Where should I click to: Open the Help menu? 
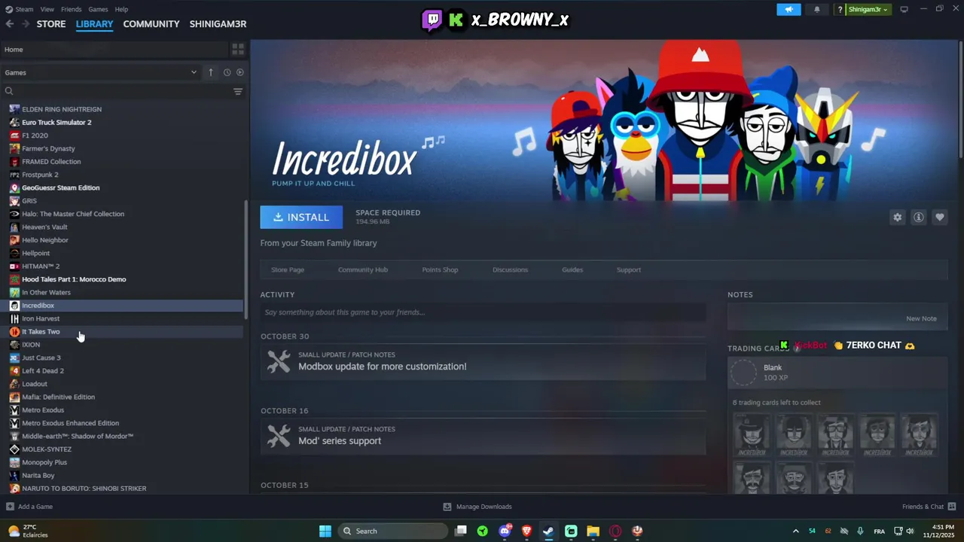(121, 9)
